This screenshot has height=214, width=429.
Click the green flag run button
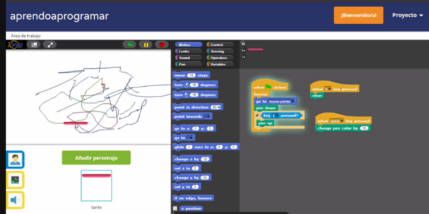pyautogui.click(x=130, y=44)
